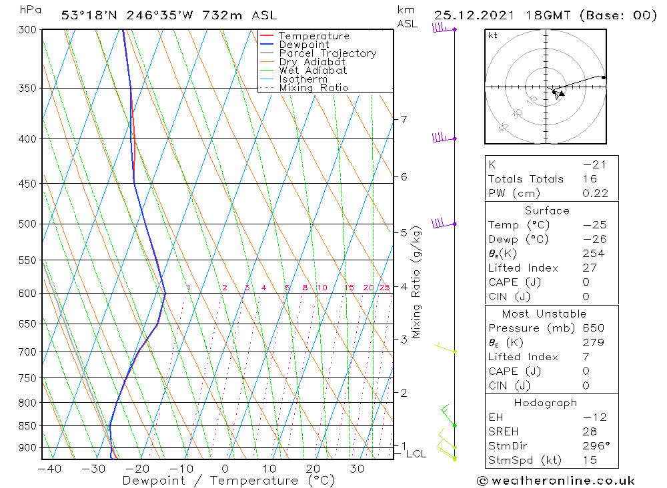667x488 pixels.
Task: Select the Temperature legend label
Action: pos(314,36)
